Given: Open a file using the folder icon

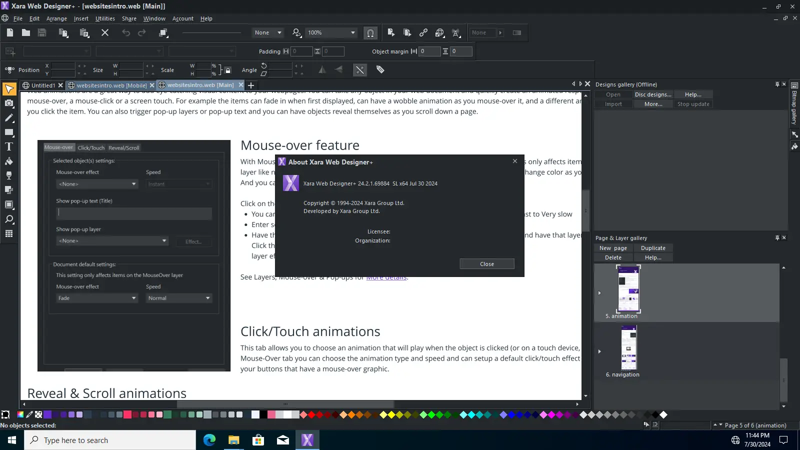Looking at the screenshot, I should pos(26,33).
